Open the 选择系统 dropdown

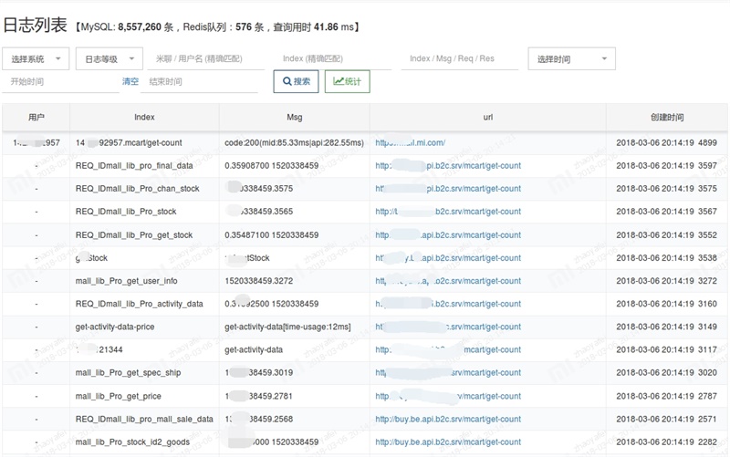[36, 58]
